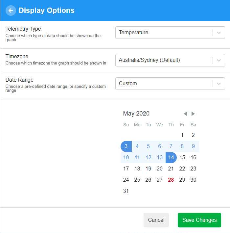Select May 12 within highlighted range
Viewport: 230px width, 233px height.
[x=149, y=158]
